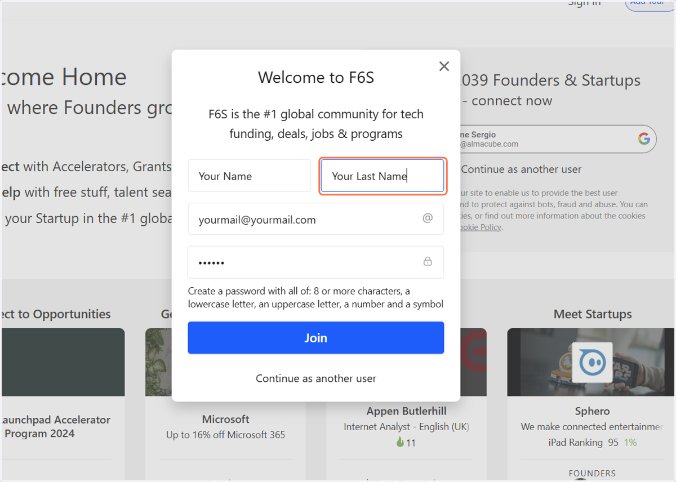Click the @ icon in email field
The image size is (676, 482).
click(x=428, y=218)
